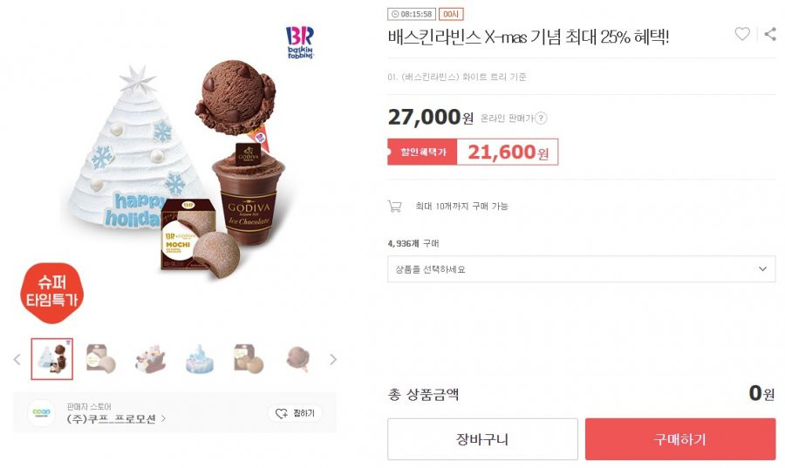Click the coop seller store logo
This screenshot has height=468, width=785.
click(x=41, y=412)
